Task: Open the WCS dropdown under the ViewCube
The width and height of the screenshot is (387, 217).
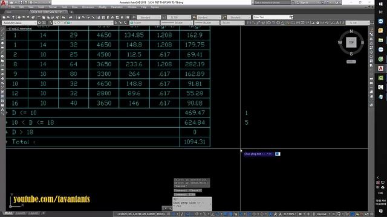Action: point(351,61)
